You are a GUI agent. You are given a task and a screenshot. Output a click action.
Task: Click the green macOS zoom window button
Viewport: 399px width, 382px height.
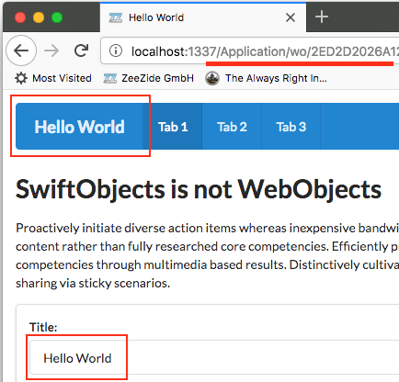57,17
